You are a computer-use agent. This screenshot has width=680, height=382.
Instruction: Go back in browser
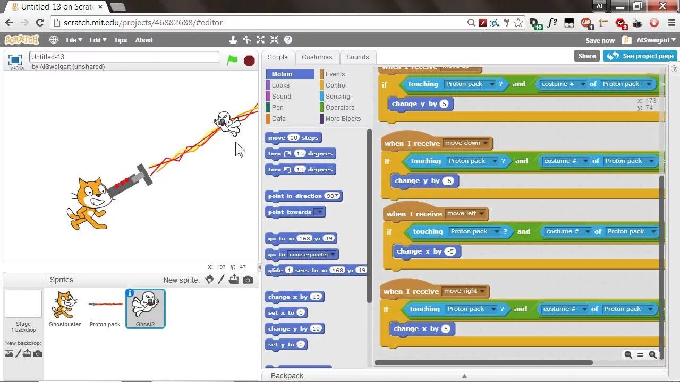(9, 22)
